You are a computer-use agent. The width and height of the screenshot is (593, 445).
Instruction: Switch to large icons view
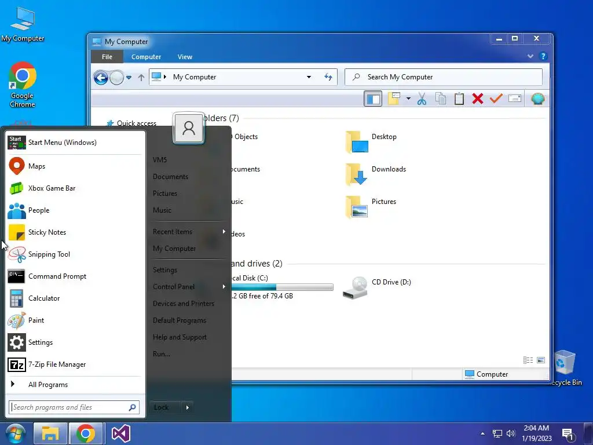pyautogui.click(x=541, y=360)
